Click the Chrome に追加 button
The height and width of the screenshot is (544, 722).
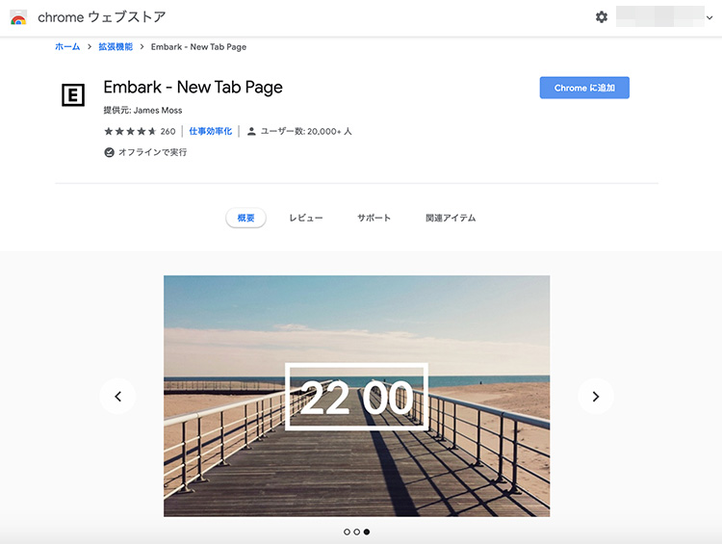pyautogui.click(x=584, y=88)
